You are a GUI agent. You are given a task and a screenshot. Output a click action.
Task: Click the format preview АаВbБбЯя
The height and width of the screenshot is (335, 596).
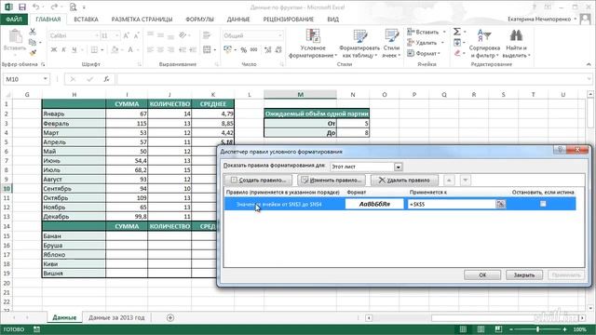pos(374,205)
